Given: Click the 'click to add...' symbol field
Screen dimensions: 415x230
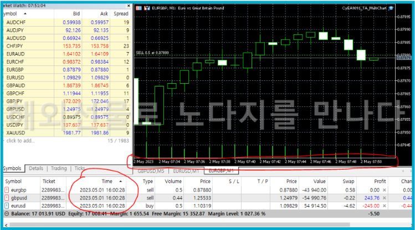Looking at the screenshot, I should pyautogui.click(x=21, y=141).
